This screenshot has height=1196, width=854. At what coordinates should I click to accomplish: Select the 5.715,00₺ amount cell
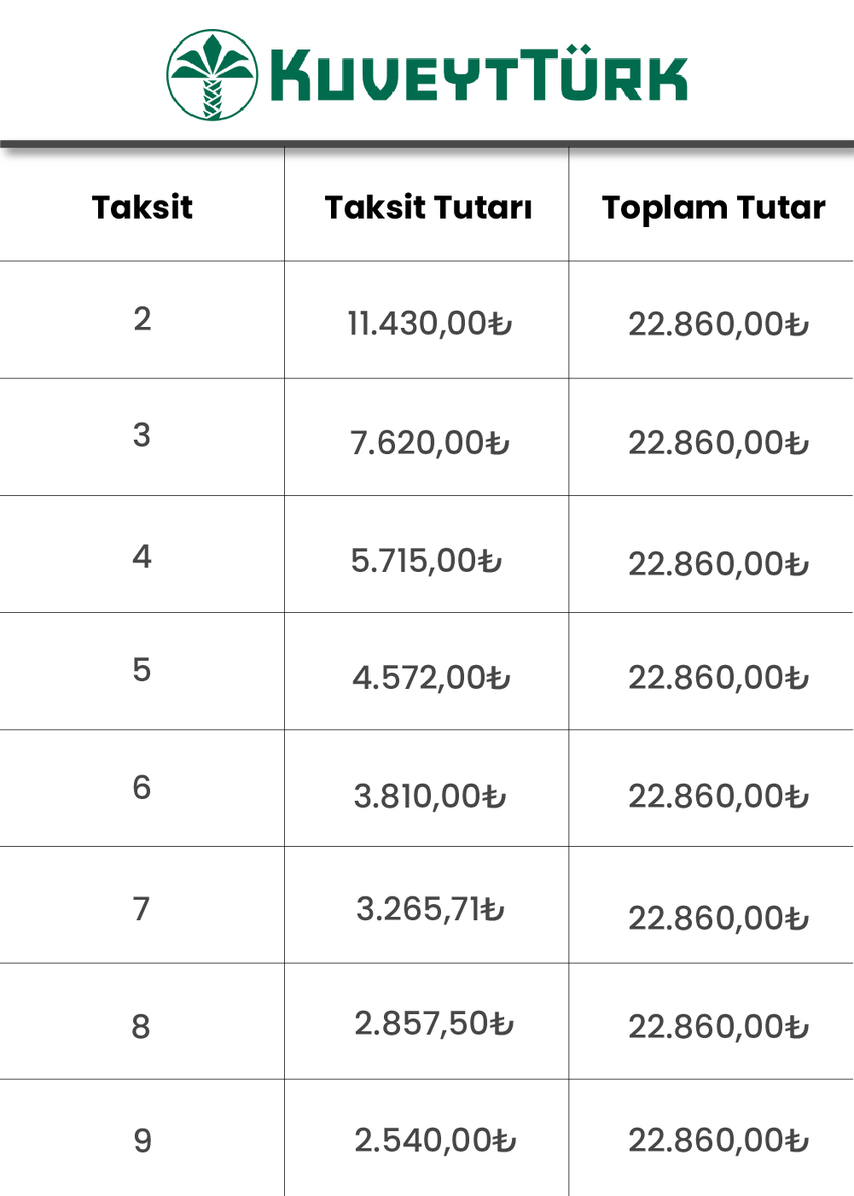point(427,561)
